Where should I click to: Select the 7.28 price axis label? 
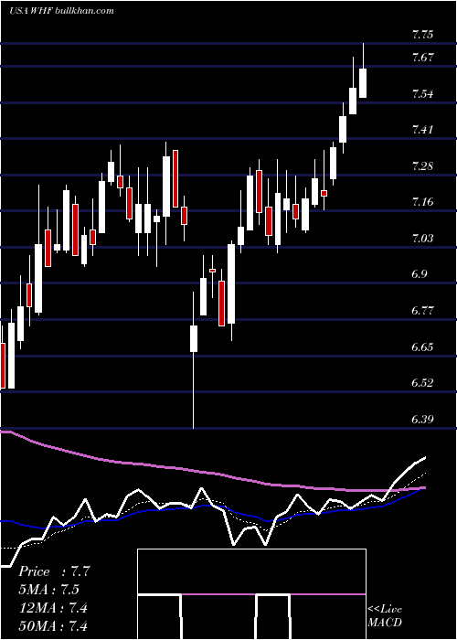pyautogui.click(x=422, y=166)
